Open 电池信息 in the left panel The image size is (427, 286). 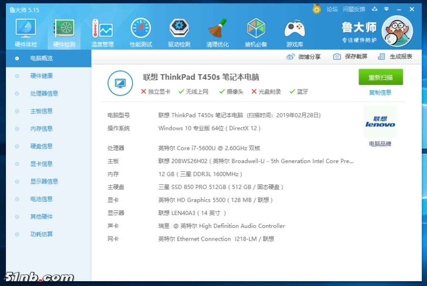click(x=41, y=199)
